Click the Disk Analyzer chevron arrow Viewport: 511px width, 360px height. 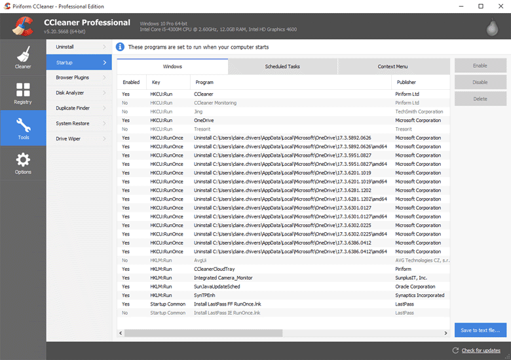click(x=104, y=93)
